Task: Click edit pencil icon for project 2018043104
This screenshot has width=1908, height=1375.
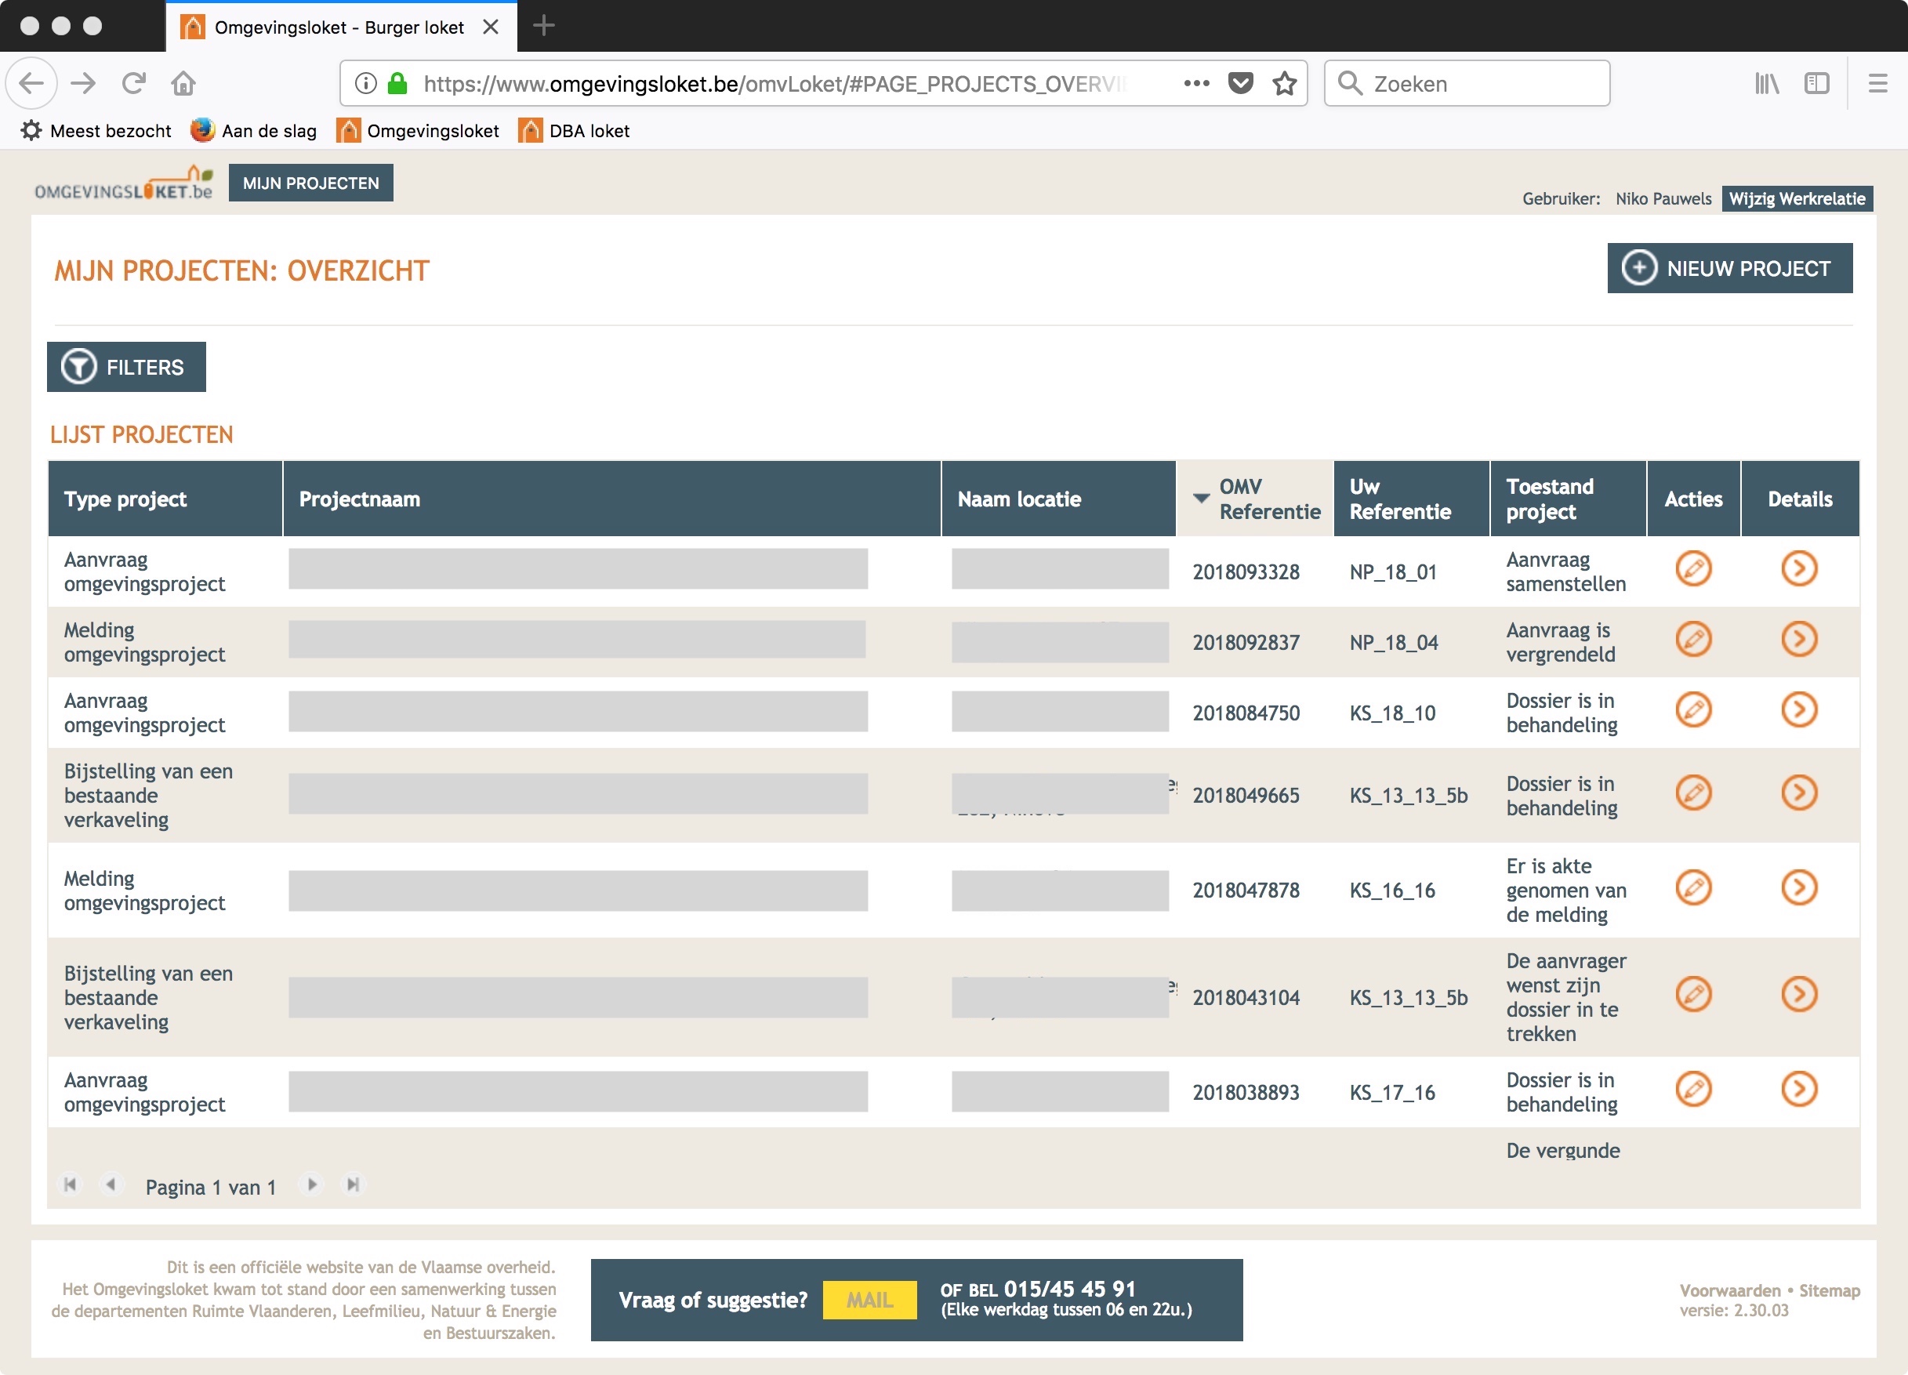Action: pos(1692,995)
